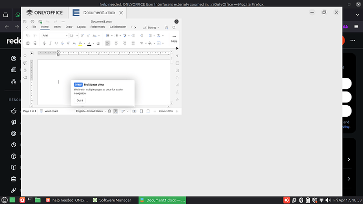The height and width of the screenshot is (204, 363).
Task: Open the Headings navigation panel
Action: 25,70
